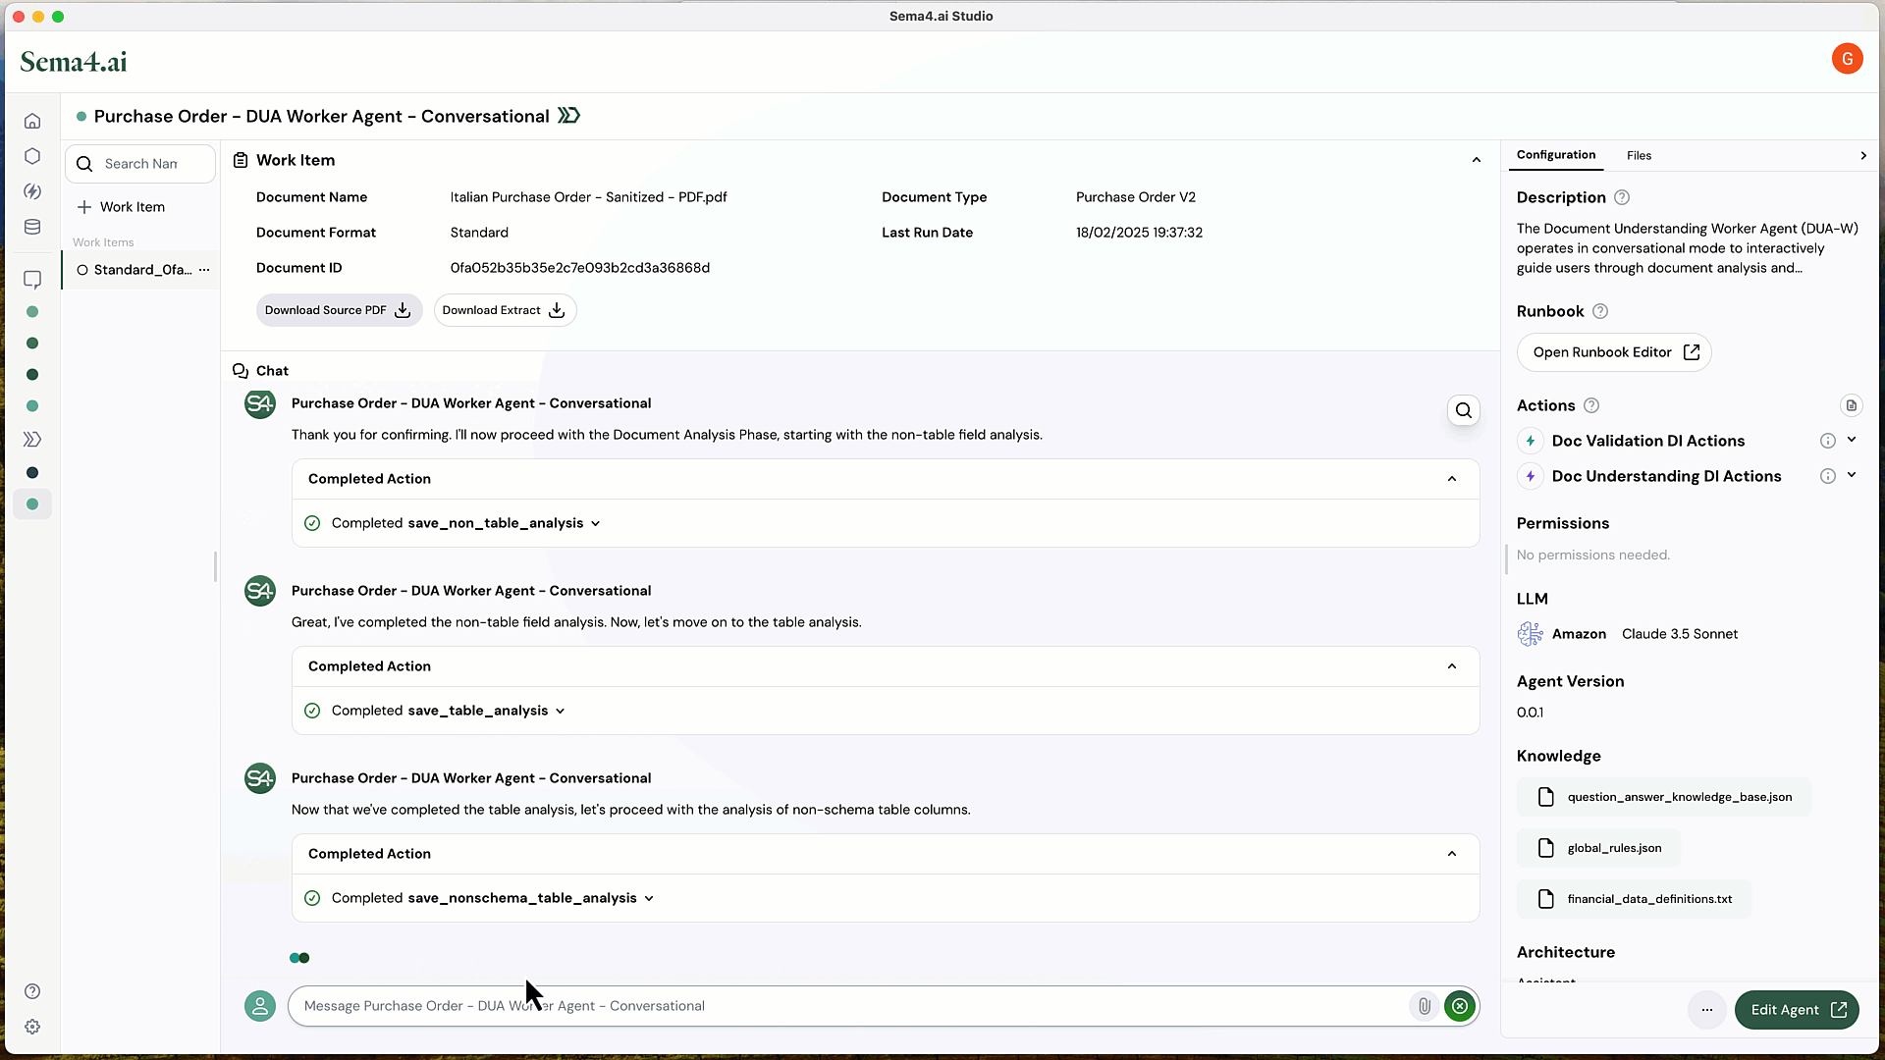Click the Document ID value 0fa052b35...
The image size is (1885, 1060).
tap(579, 268)
